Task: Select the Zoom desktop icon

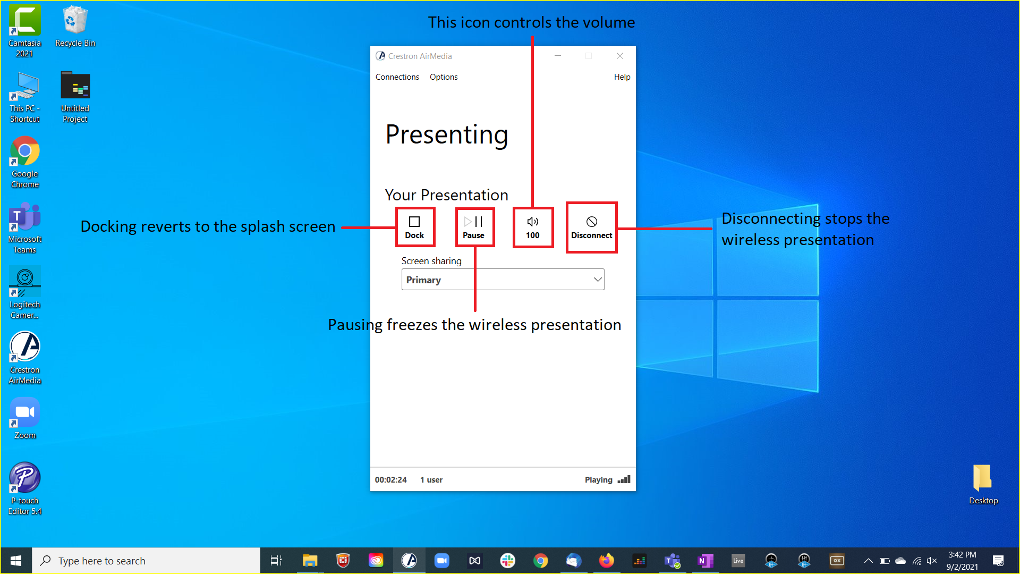Action: click(24, 419)
